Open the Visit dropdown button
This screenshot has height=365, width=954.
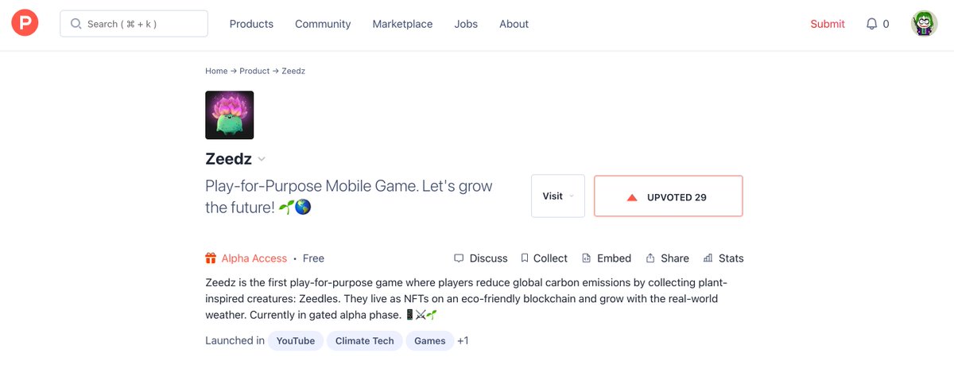coord(558,196)
